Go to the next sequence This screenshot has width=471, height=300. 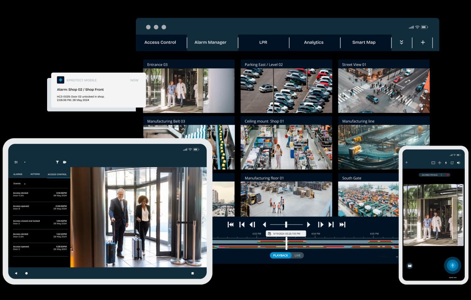pos(331,225)
